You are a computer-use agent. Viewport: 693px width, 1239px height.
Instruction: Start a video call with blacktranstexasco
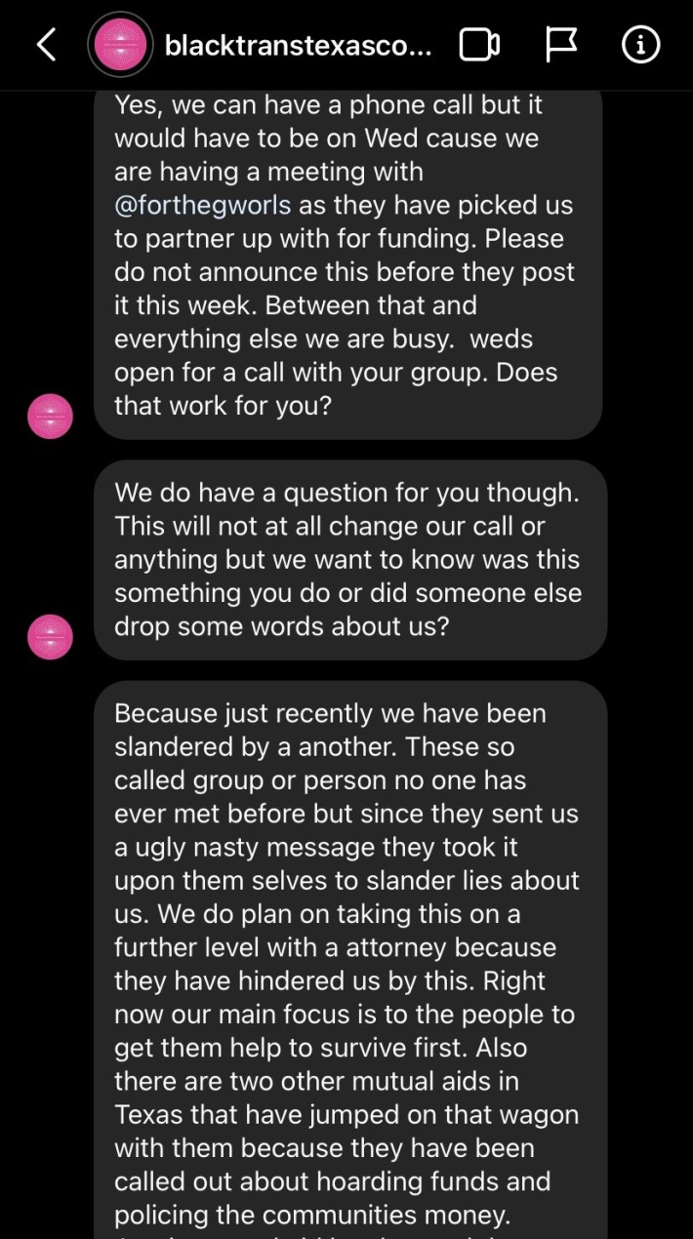(x=479, y=45)
